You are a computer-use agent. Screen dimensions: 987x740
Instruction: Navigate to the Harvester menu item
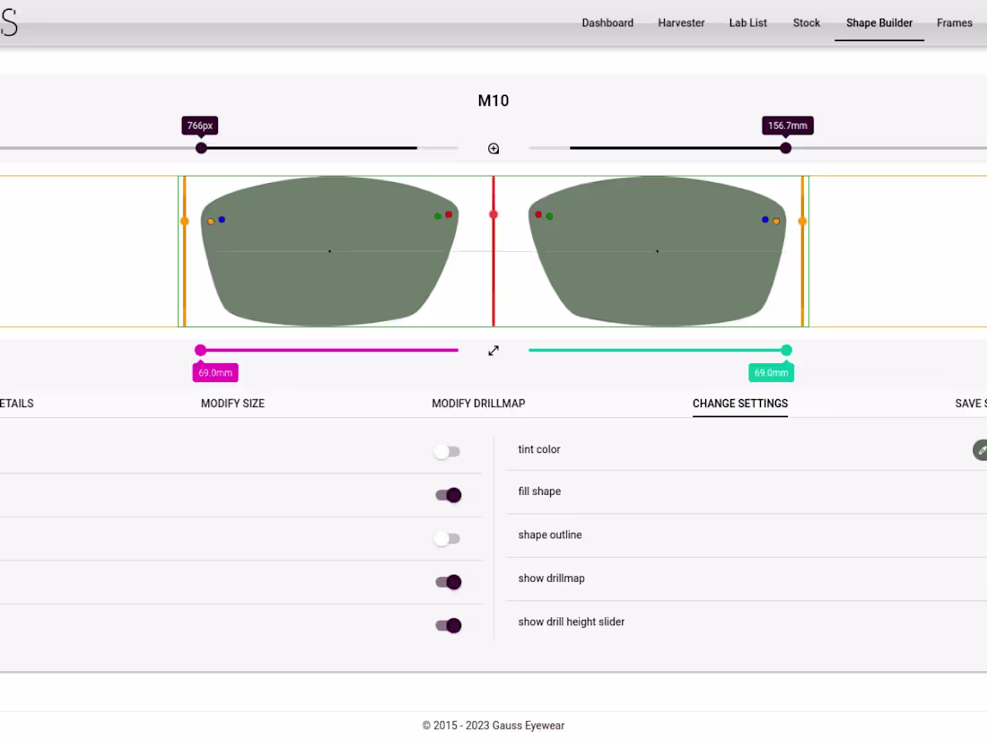click(x=681, y=22)
